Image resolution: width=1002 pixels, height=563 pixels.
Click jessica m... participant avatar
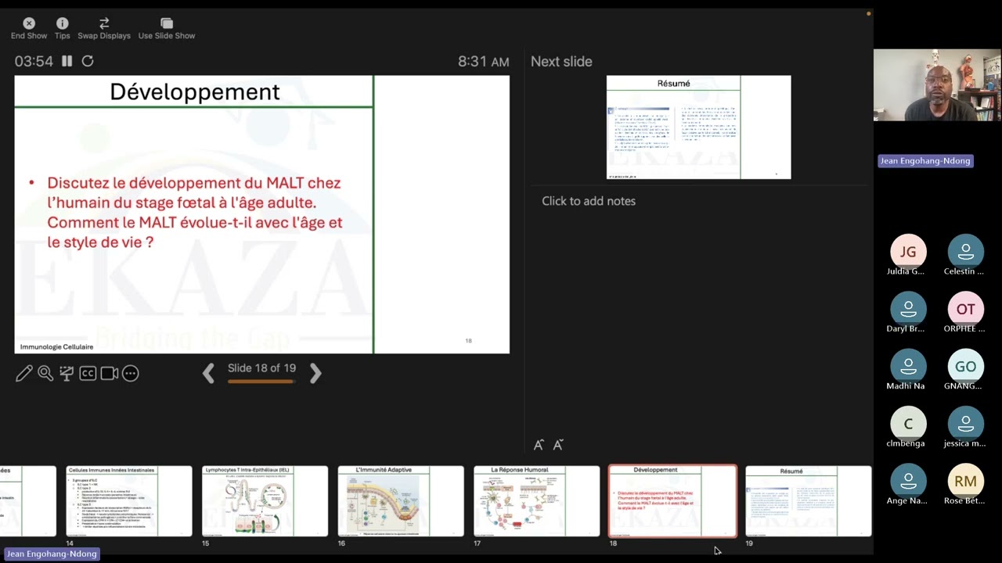[x=965, y=423]
